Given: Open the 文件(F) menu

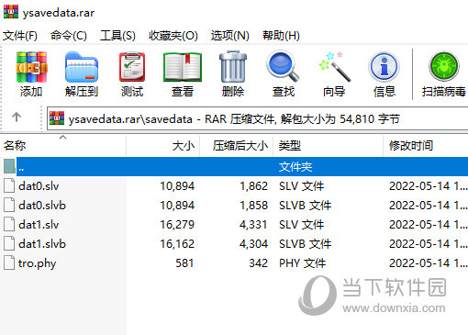Looking at the screenshot, I should pos(20,36).
